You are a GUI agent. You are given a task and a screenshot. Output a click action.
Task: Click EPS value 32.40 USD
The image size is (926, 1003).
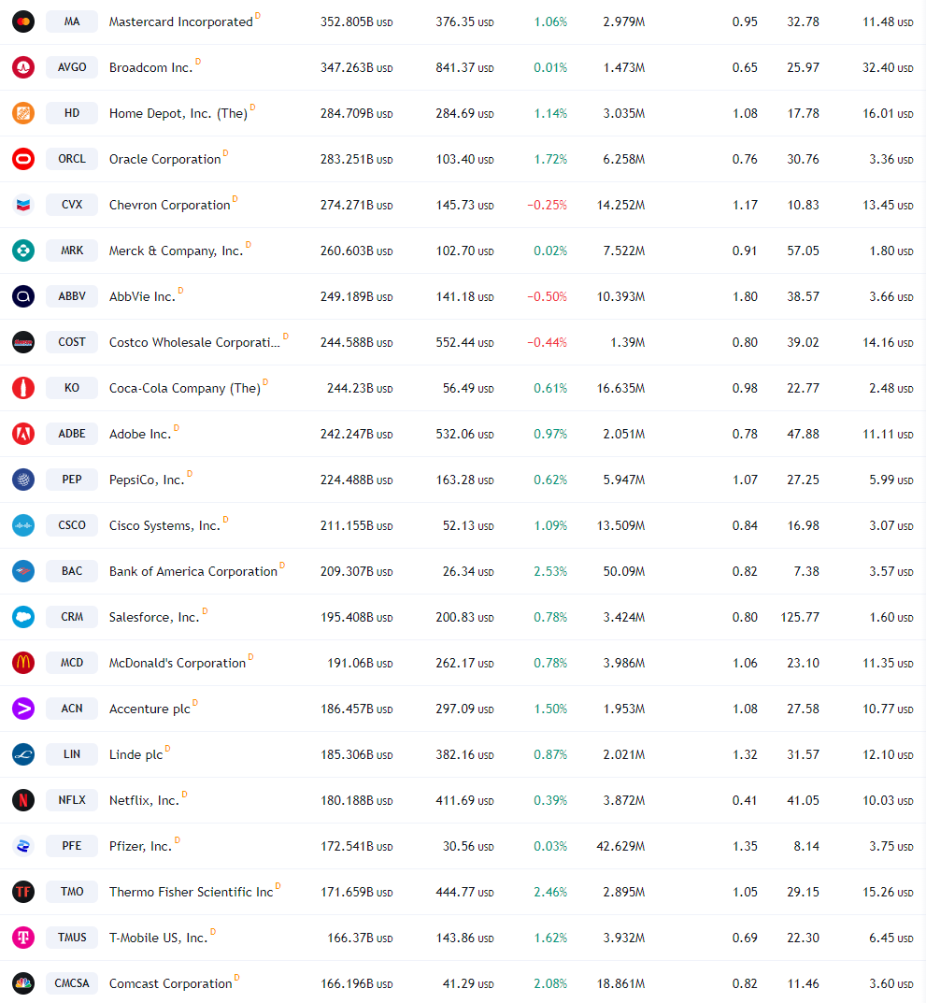[888, 67]
